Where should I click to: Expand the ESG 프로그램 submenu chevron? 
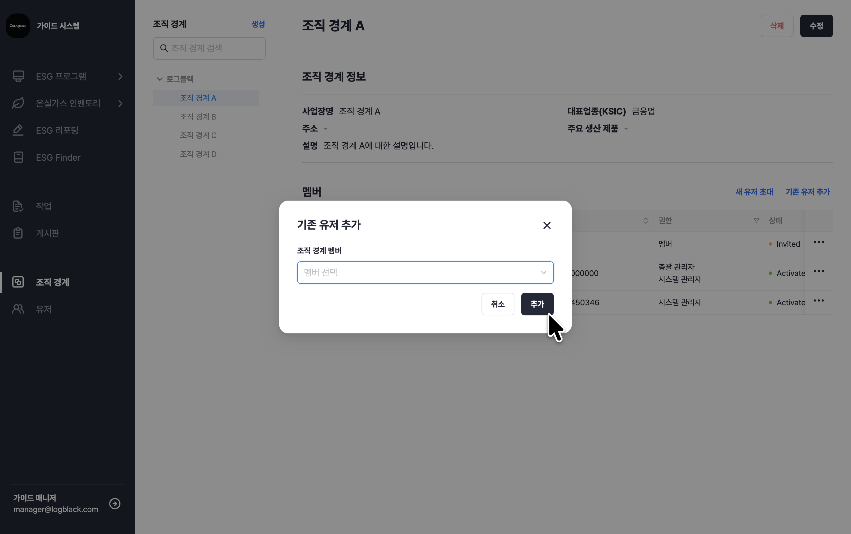[x=120, y=76]
